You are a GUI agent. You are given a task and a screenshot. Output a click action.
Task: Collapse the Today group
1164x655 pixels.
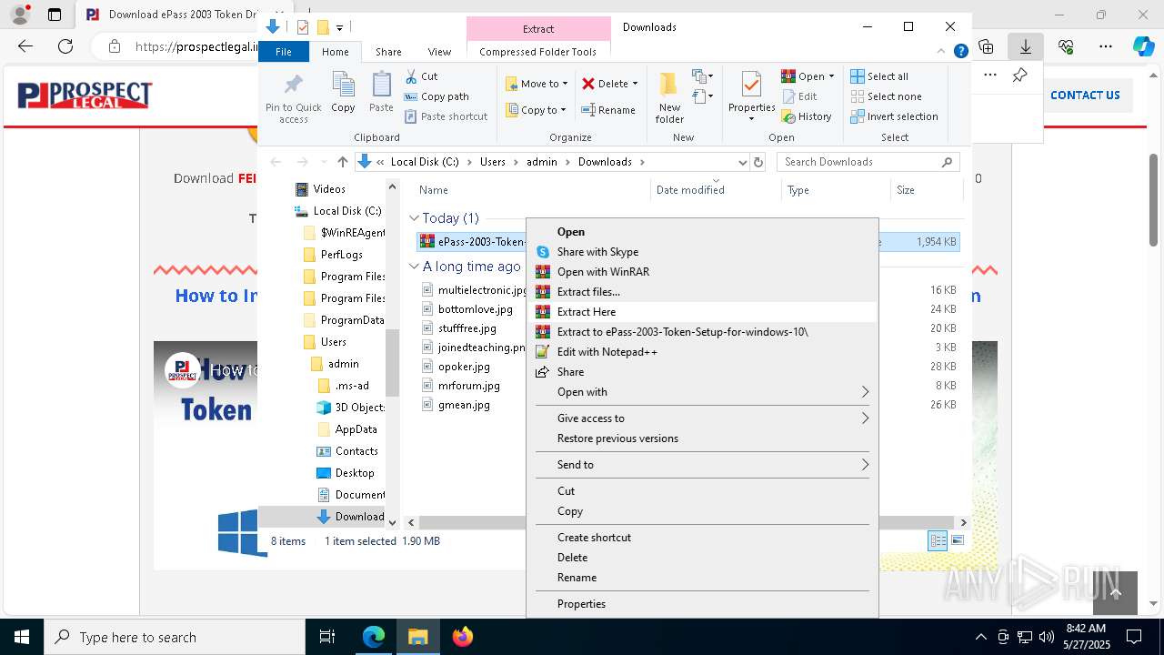pos(414,218)
